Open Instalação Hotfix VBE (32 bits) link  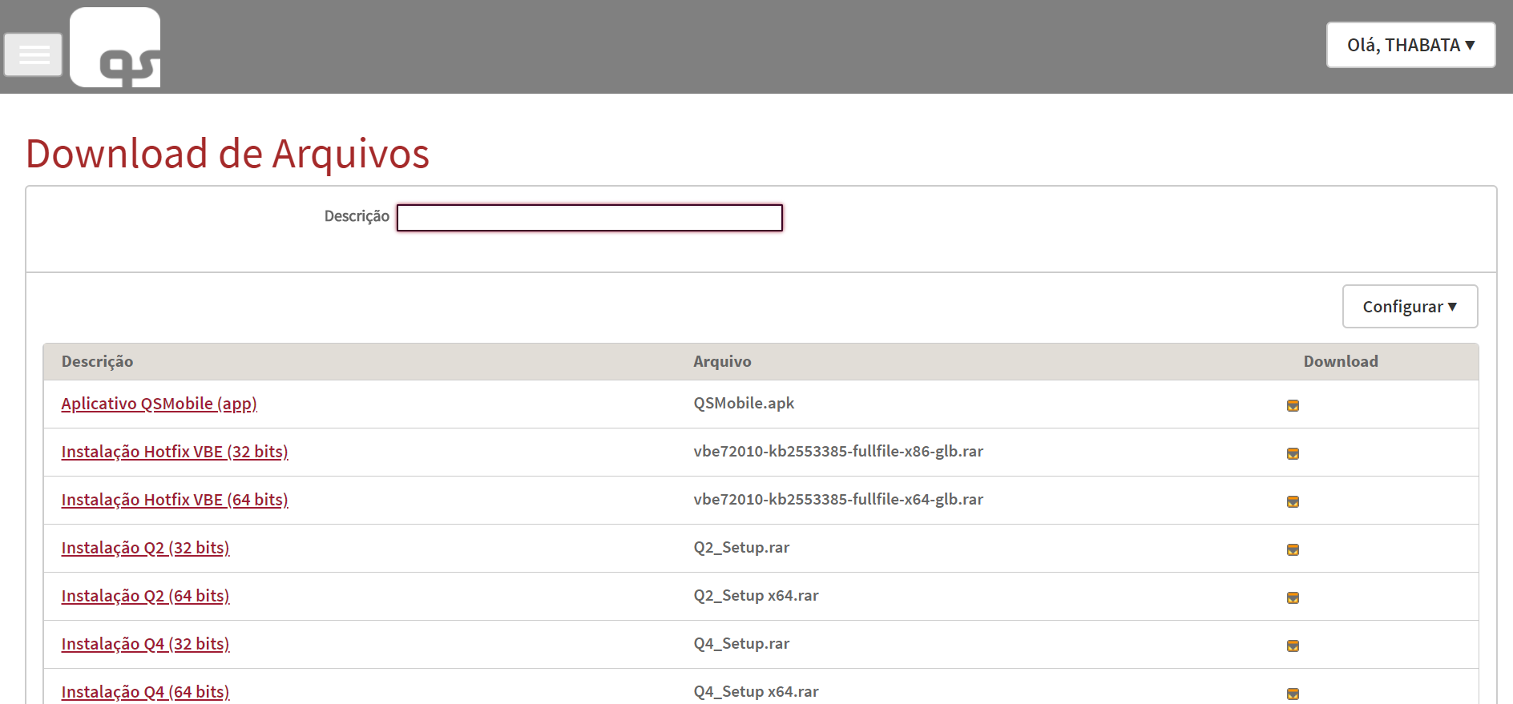pos(175,452)
